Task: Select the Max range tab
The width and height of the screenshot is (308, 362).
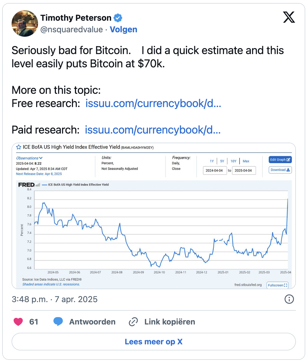Action: coord(246,161)
